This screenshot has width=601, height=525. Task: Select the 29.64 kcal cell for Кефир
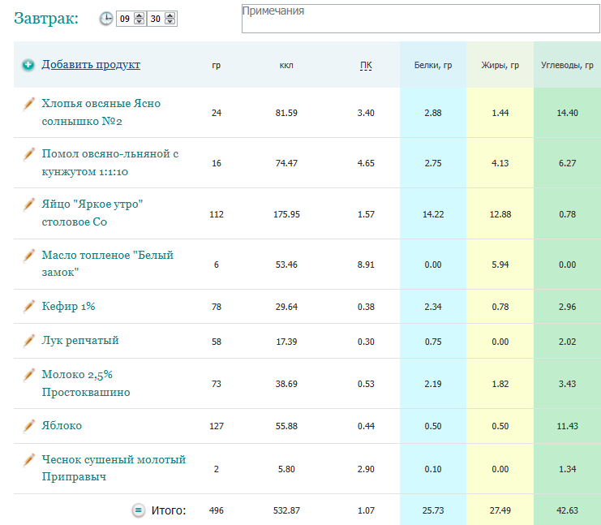click(x=286, y=307)
